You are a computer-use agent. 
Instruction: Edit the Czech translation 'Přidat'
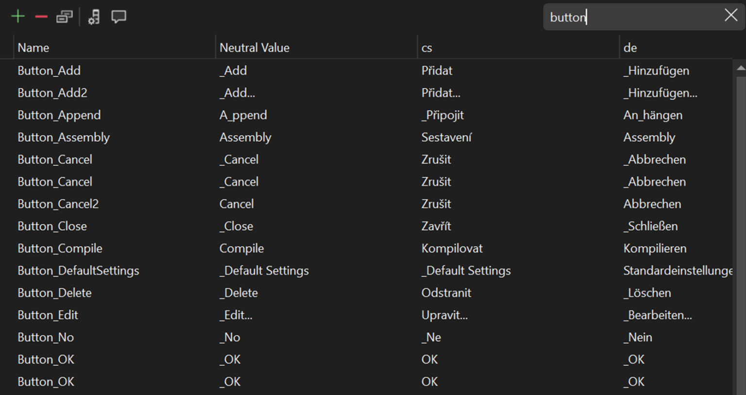point(436,70)
